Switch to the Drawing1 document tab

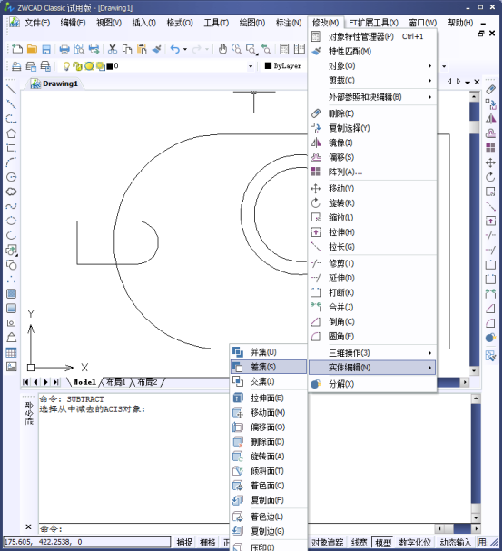click(54, 84)
